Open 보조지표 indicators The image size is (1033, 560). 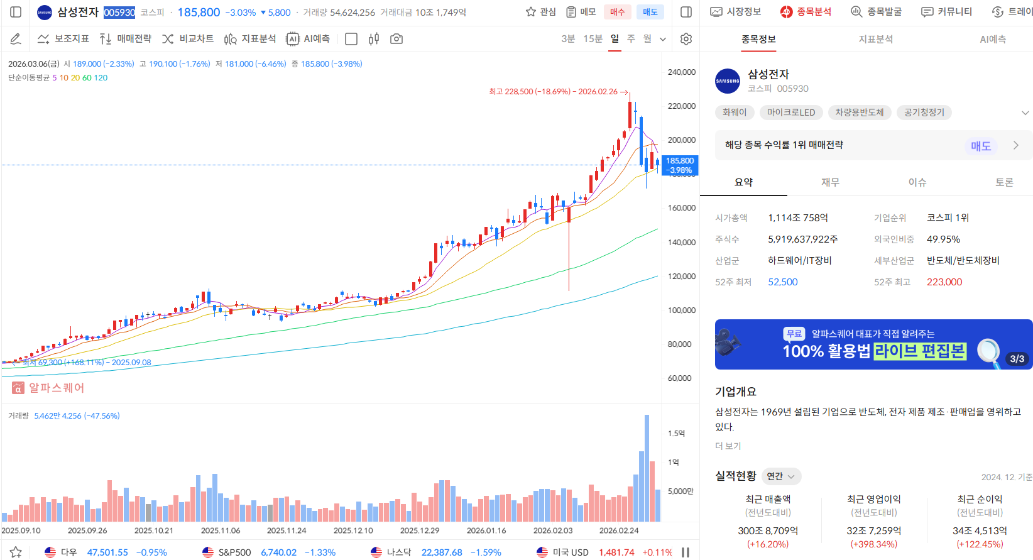[63, 39]
